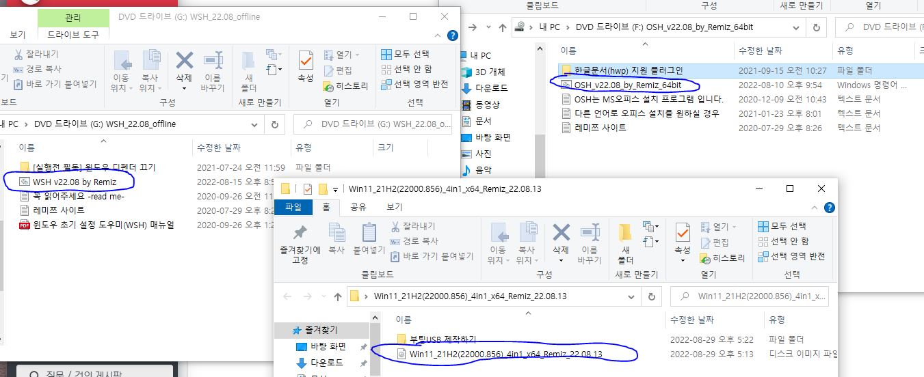Select 관리 tab in WSH_22.08_offline window

72,17
